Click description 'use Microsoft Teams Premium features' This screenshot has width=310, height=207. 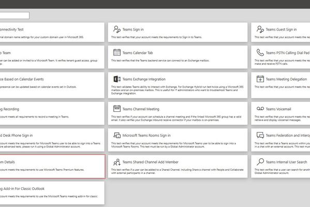tap(42, 170)
